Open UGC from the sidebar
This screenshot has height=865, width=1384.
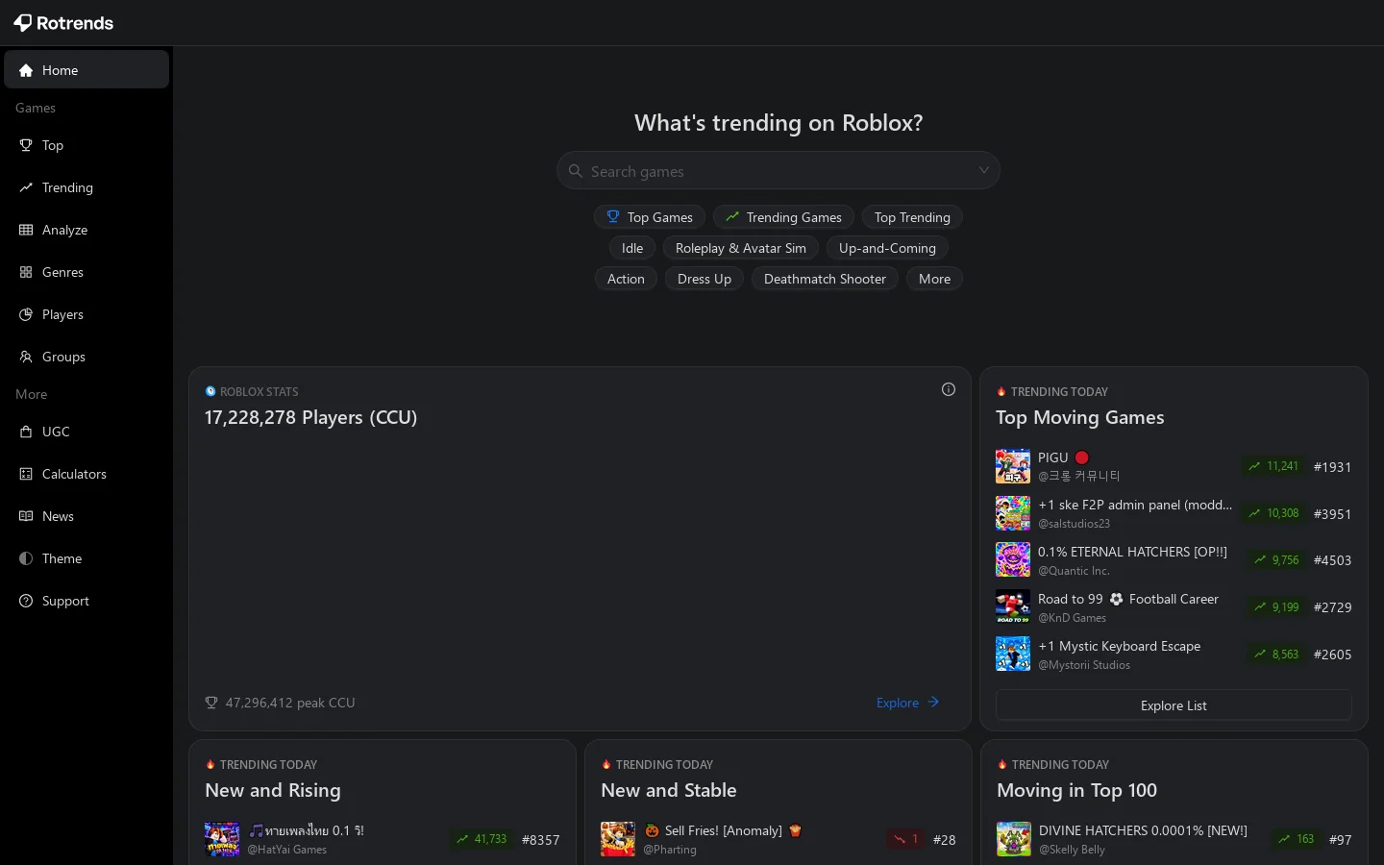click(x=86, y=432)
